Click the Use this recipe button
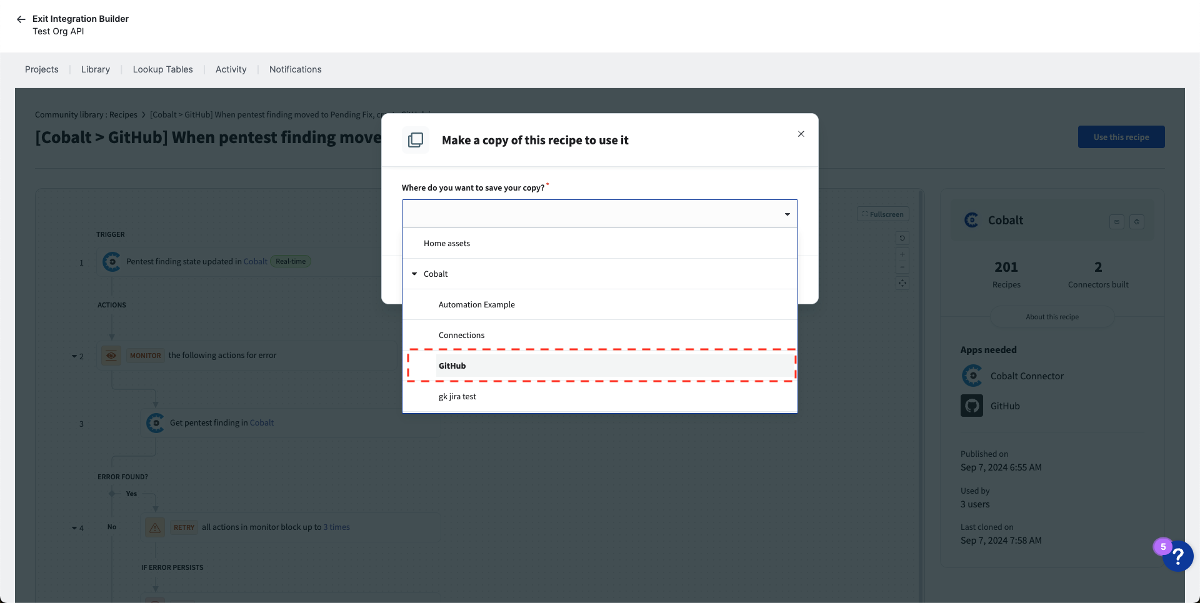Viewport: 1200px width, 603px height. point(1121,137)
